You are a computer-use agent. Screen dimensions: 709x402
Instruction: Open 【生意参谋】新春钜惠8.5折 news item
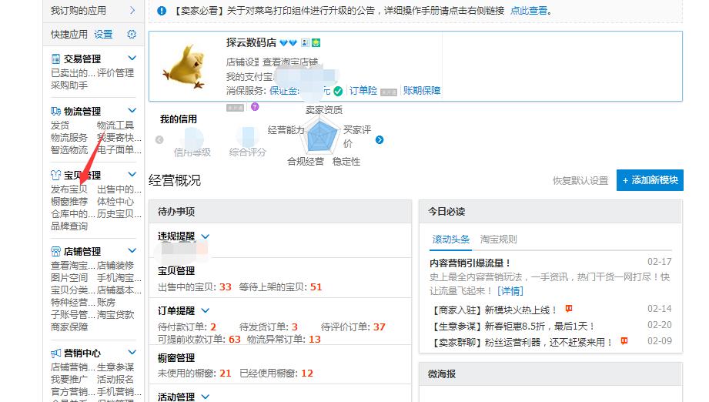click(513, 326)
